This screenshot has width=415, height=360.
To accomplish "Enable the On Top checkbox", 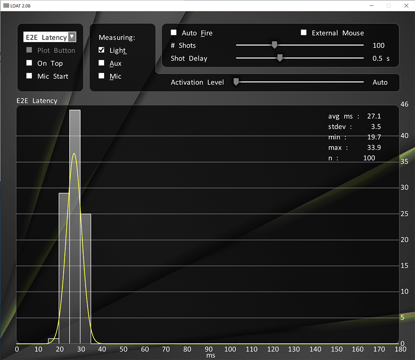I will coord(29,63).
